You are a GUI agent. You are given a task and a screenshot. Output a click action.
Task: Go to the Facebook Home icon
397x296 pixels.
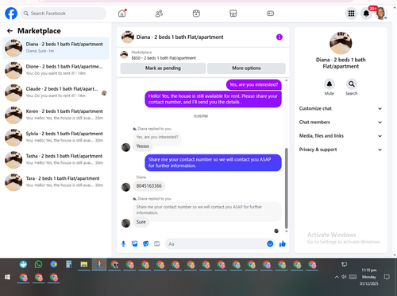coord(122,14)
